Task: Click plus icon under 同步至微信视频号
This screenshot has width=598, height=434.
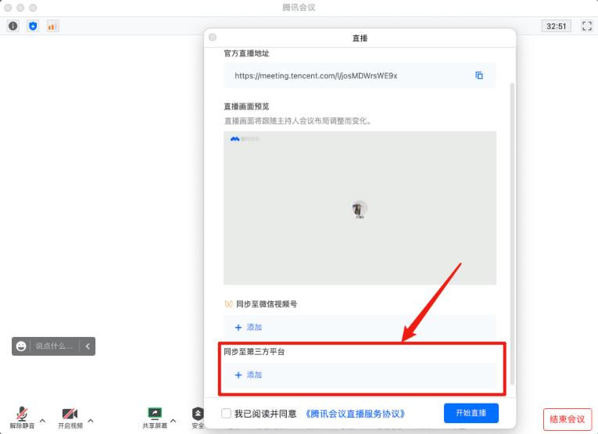Action: click(238, 327)
